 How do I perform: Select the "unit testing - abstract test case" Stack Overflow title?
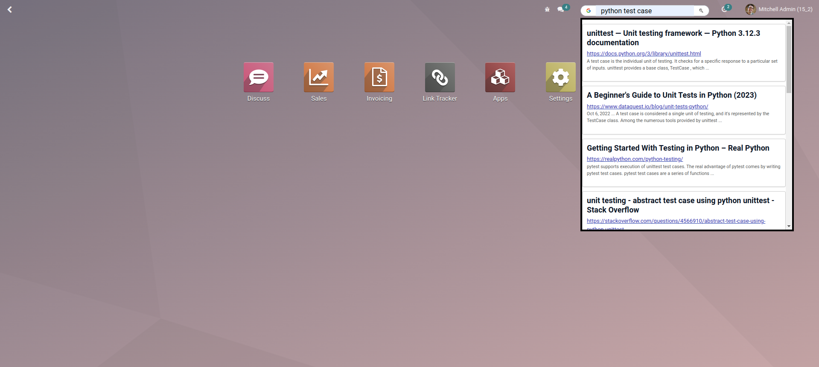tap(681, 205)
